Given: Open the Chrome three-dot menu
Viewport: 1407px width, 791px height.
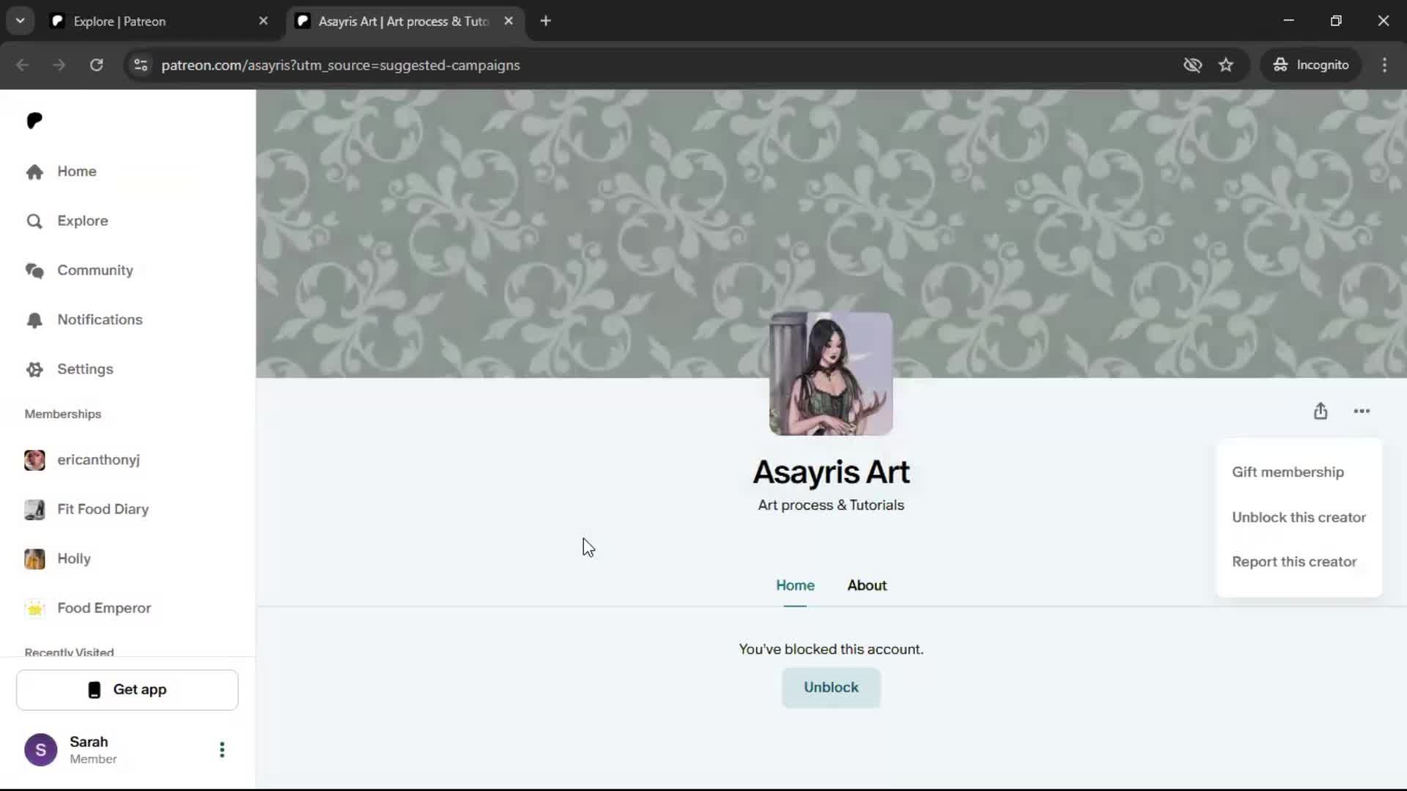Looking at the screenshot, I should pyautogui.click(x=1384, y=65).
